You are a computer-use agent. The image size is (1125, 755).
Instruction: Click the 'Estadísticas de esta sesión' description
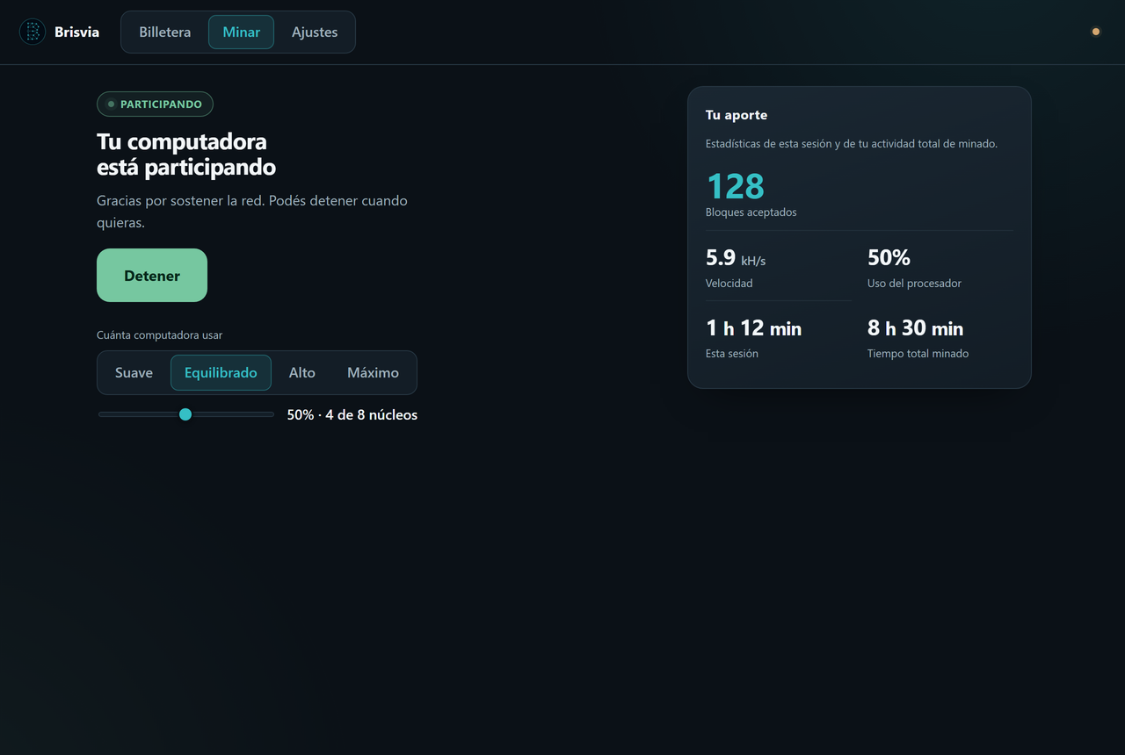coord(852,143)
